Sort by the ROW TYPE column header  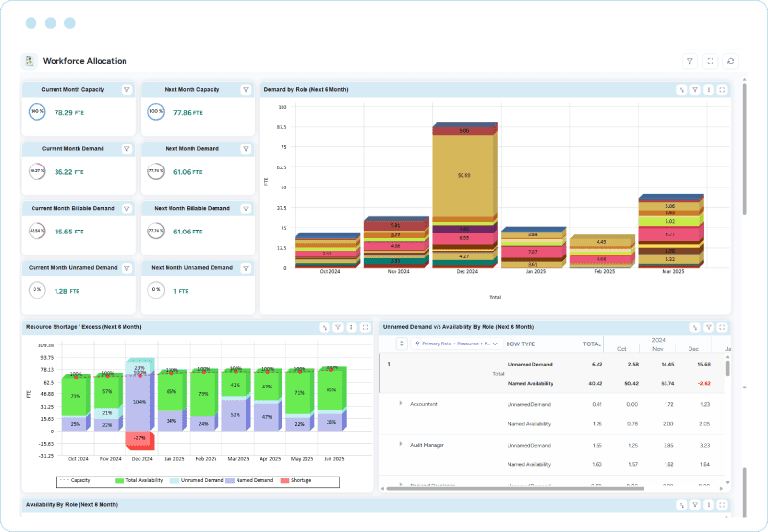521,344
